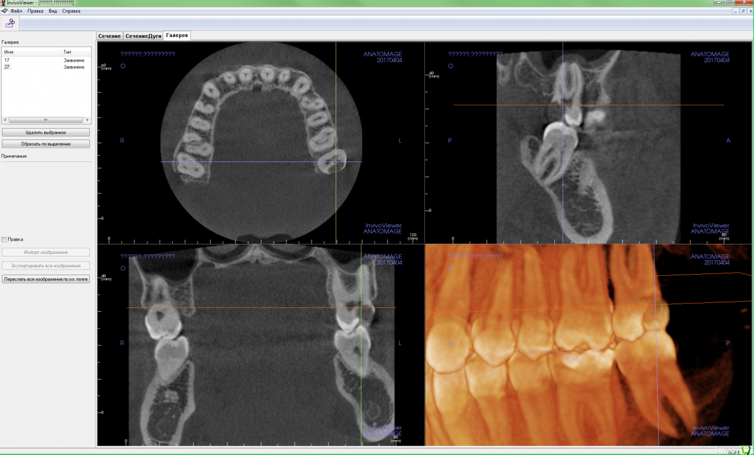The height and width of the screenshot is (455, 754).
Task: Click the left scroll arrow in the gallery list
Action: (4, 119)
